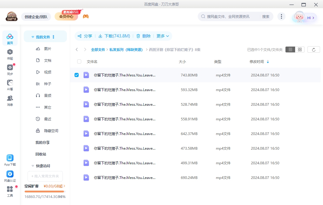The width and height of the screenshot is (323, 205).
Task: Collapse the 我的文件 tree section
Action: tap(33, 37)
